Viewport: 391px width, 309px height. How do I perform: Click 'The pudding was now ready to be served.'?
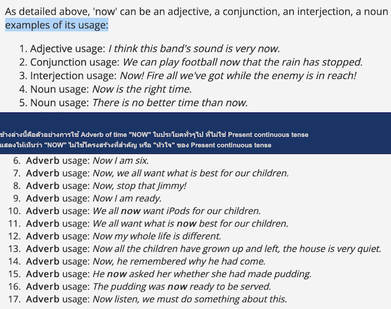point(182,287)
